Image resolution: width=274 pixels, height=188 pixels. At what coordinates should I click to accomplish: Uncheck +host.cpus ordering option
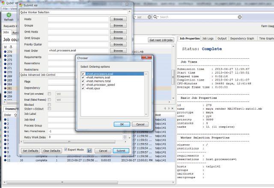(x=83, y=88)
